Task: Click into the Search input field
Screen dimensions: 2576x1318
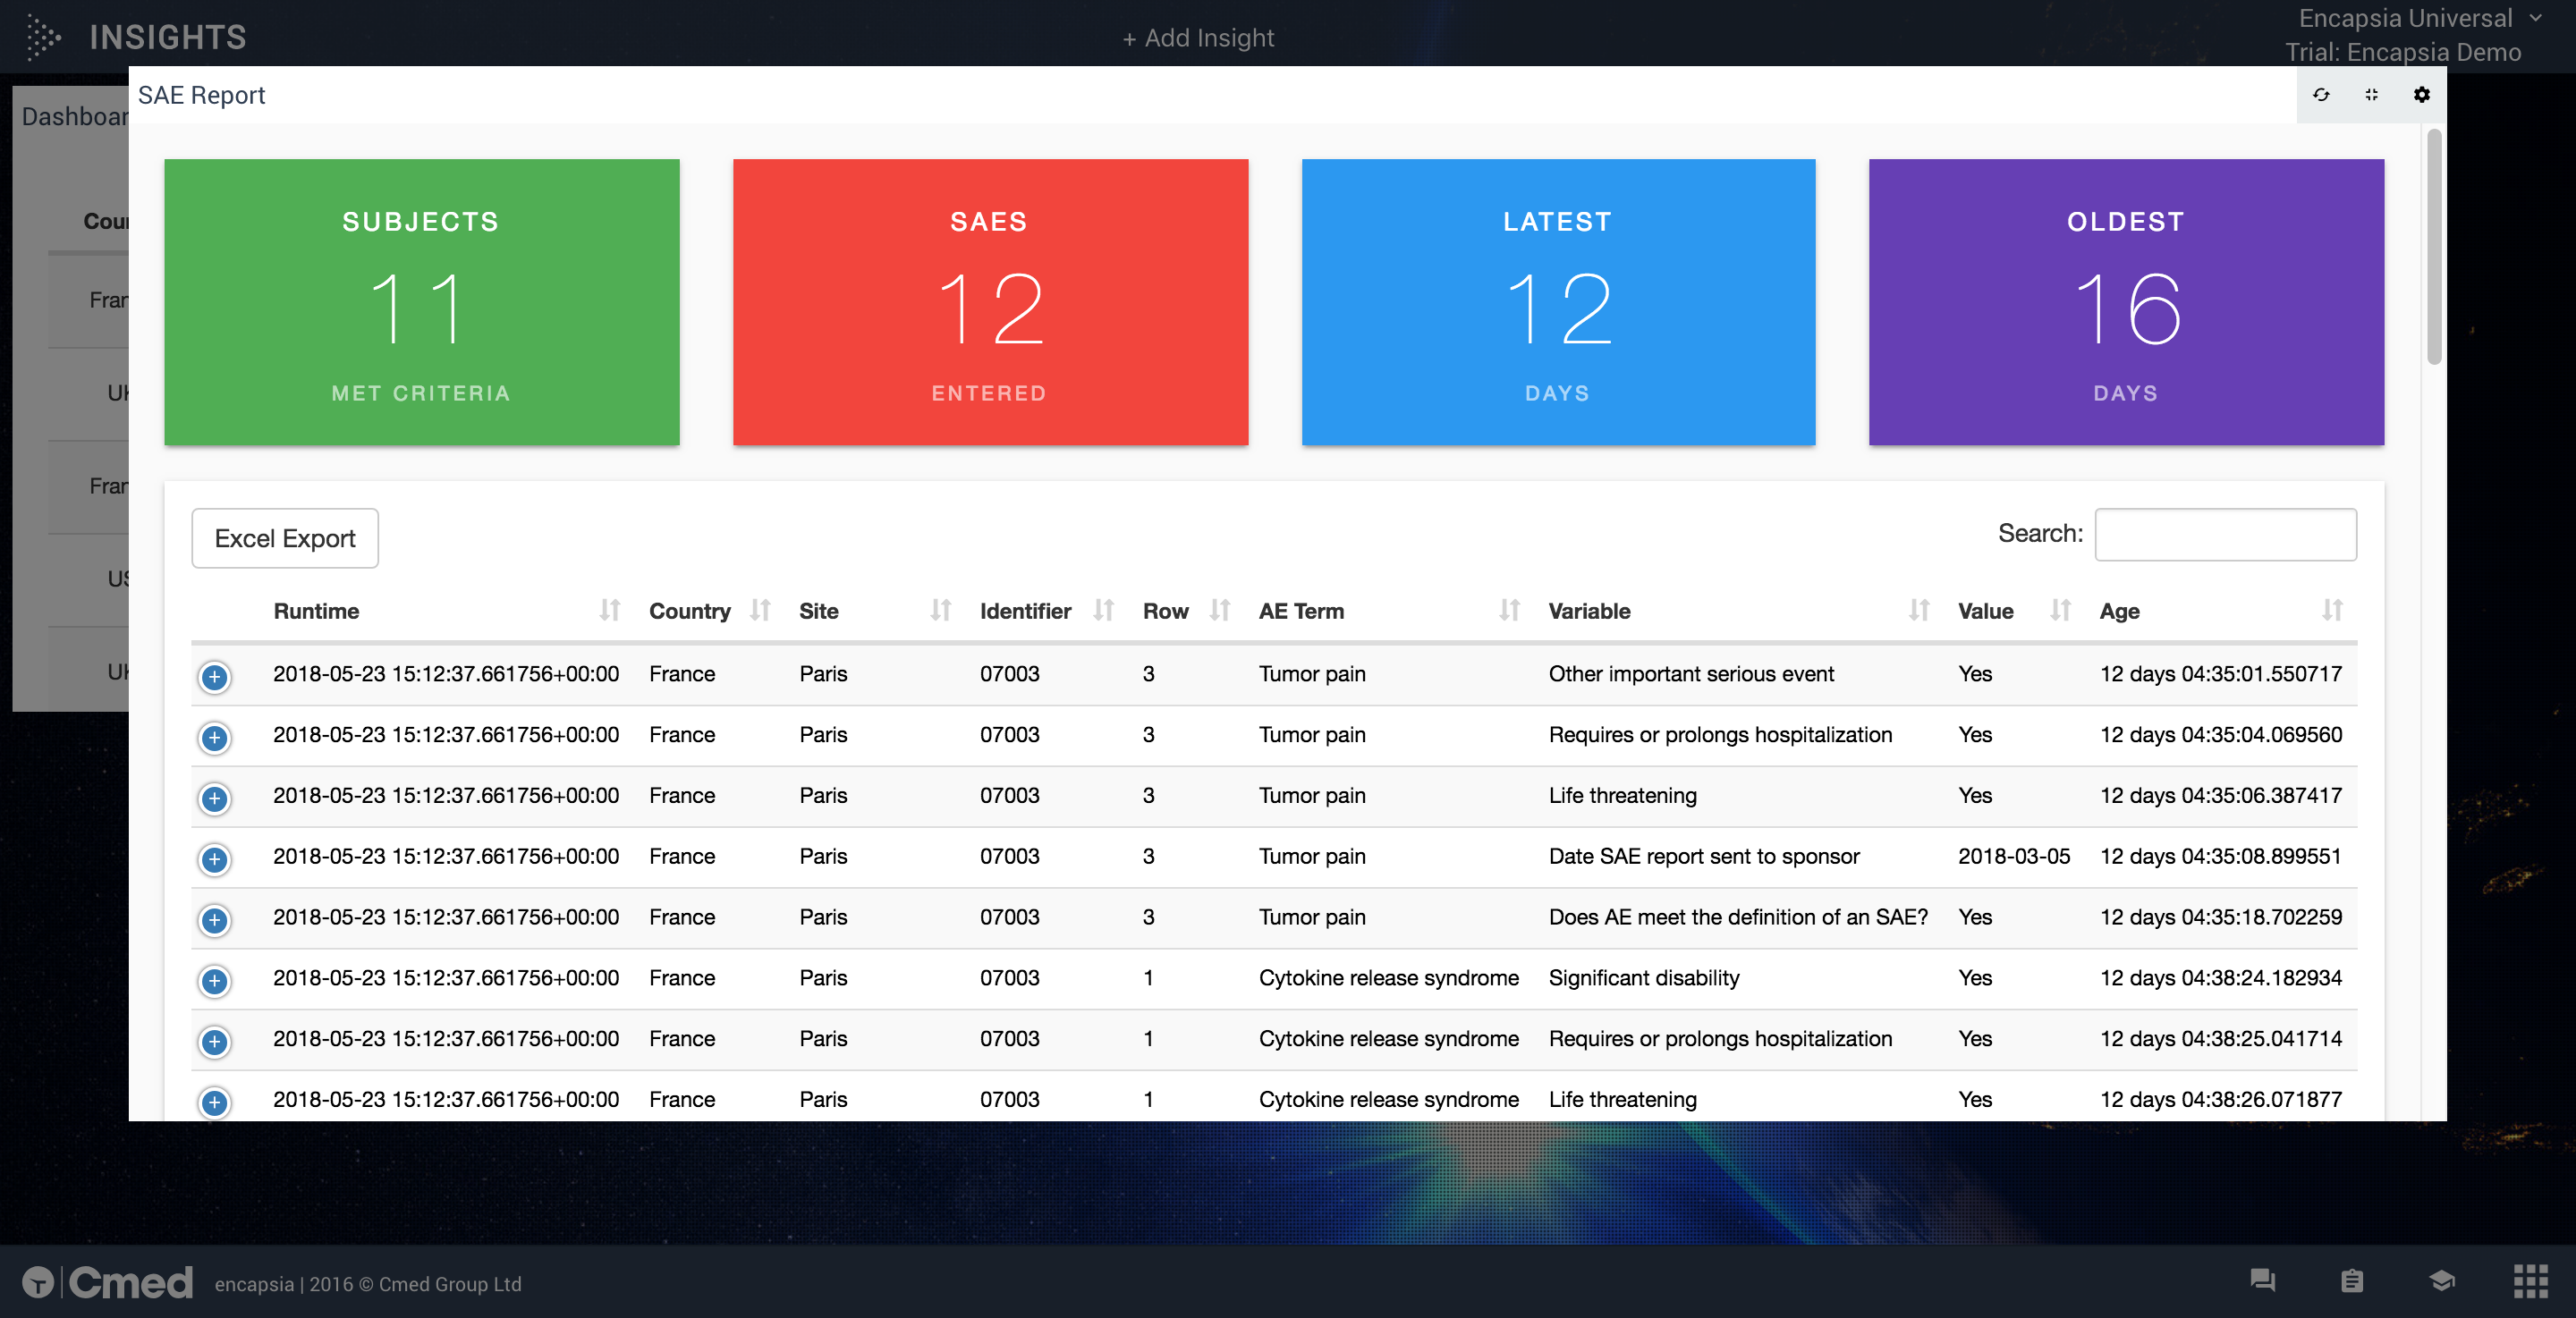Action: click(x=2225, y=534)
